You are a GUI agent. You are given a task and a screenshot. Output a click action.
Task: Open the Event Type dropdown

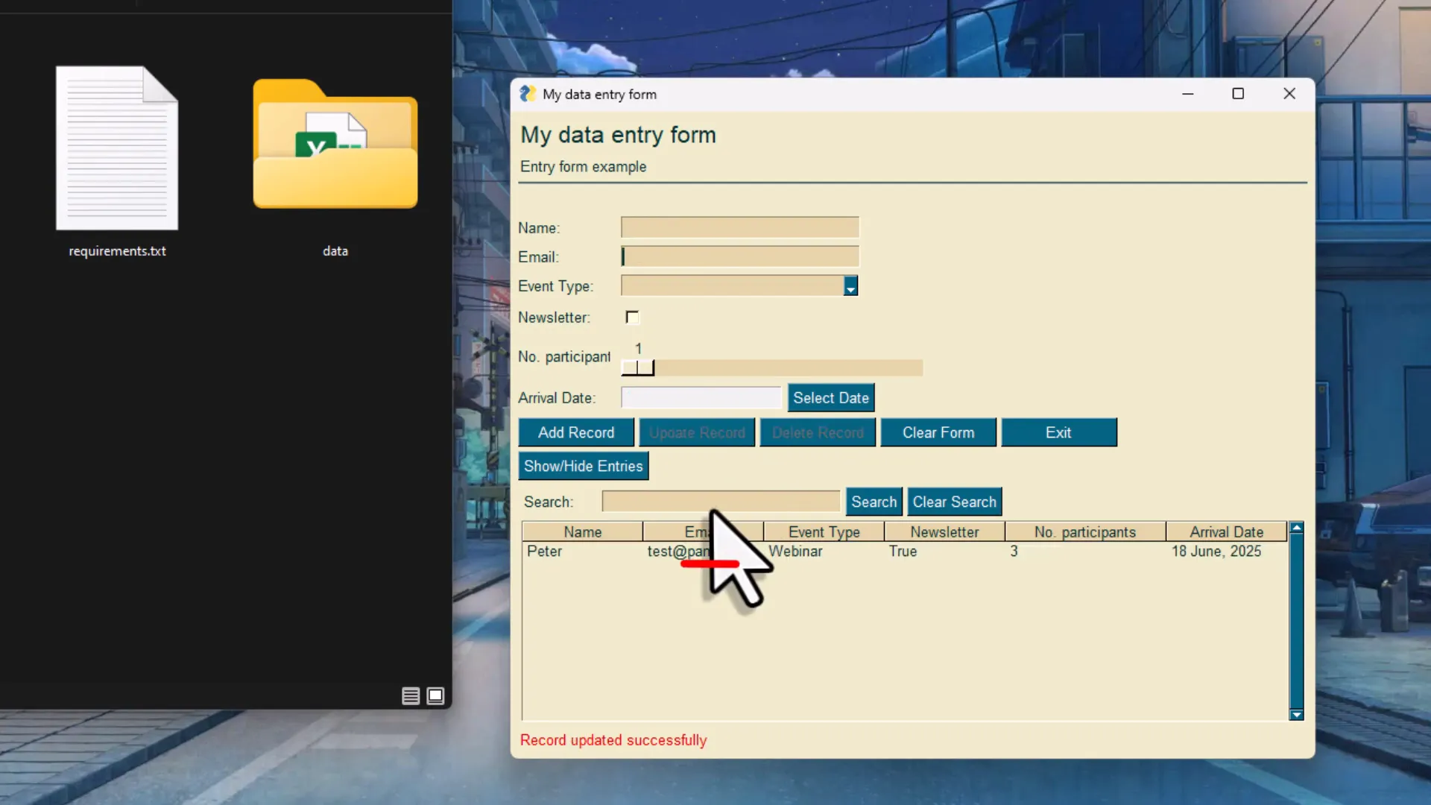click(x=849, y=285)
